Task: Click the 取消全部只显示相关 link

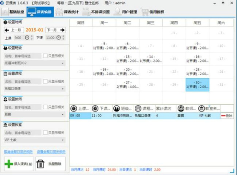Action: pyautogui.click(x=18, y=151)
